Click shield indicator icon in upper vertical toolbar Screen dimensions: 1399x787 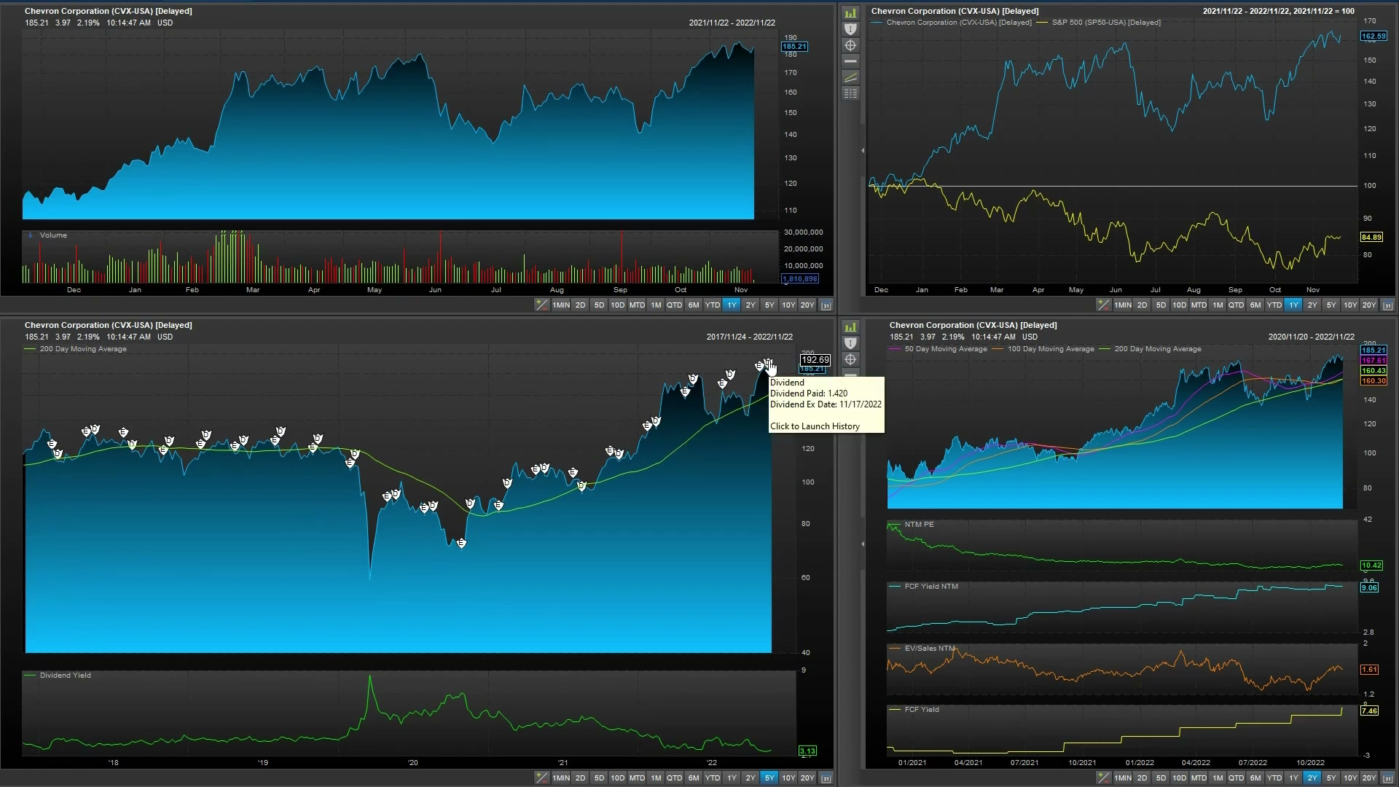(850, 29)
